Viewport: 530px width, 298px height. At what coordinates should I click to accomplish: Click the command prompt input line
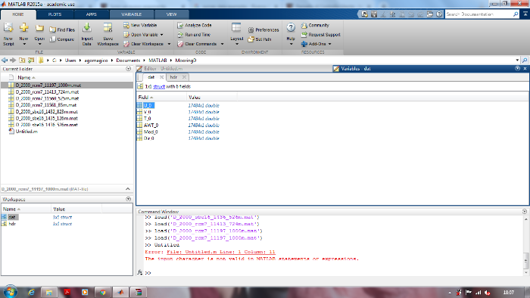click(x=335, y=273)
